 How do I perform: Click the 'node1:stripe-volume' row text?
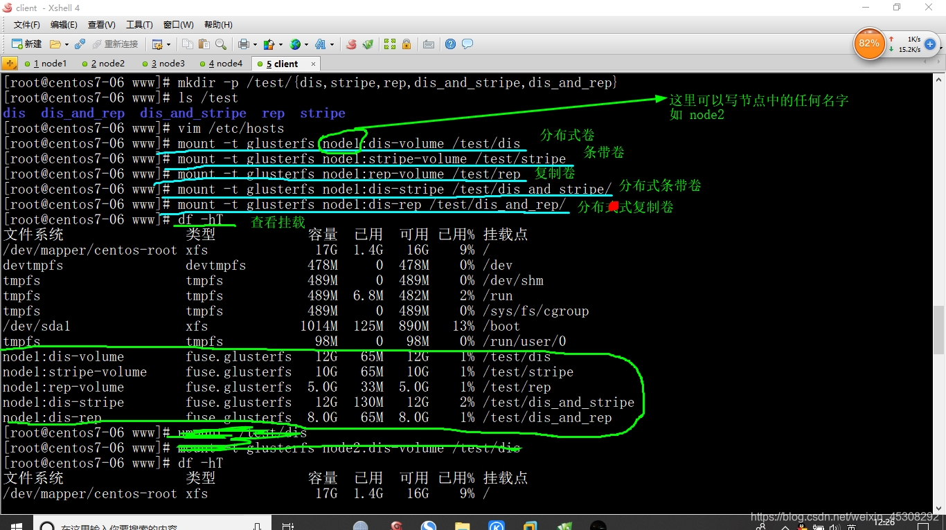(75, 372)
